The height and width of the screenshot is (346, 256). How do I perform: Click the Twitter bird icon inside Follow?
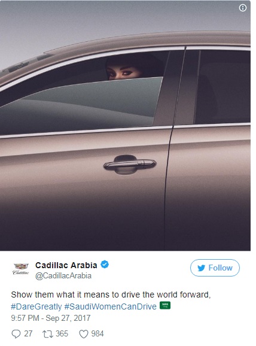pyautogui.click(x=202, y=268)
